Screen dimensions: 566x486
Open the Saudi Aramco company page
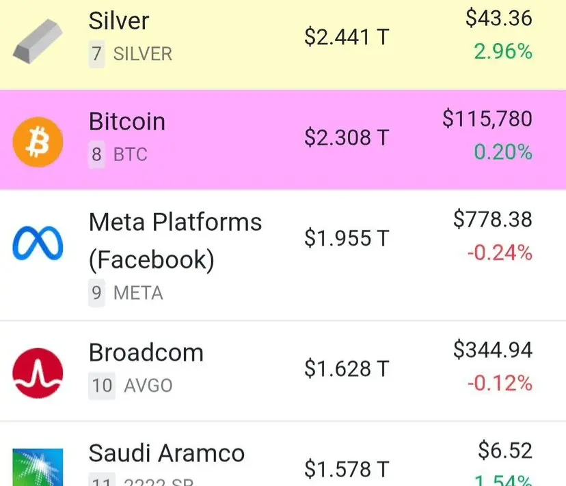(x=167, y=453)
